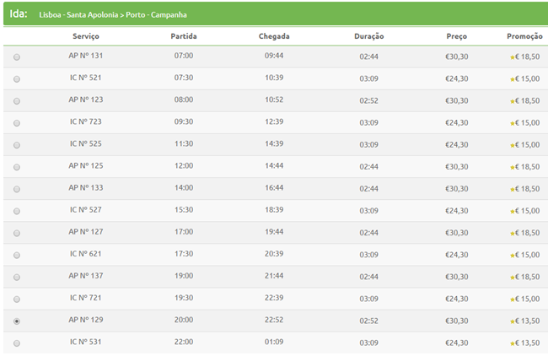Click the 20:39 arrival time
Viewport: 548px width, 356px height.
click(274, 254)
